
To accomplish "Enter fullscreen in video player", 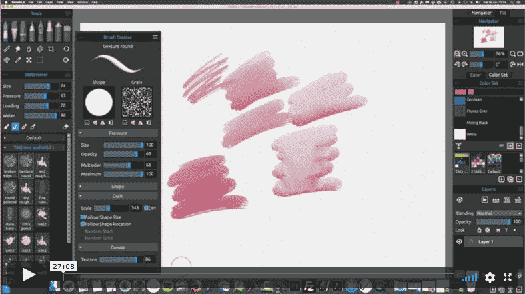I will click(507, 277).
